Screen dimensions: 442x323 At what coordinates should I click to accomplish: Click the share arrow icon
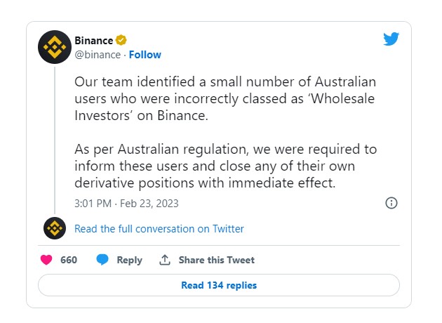165,260
